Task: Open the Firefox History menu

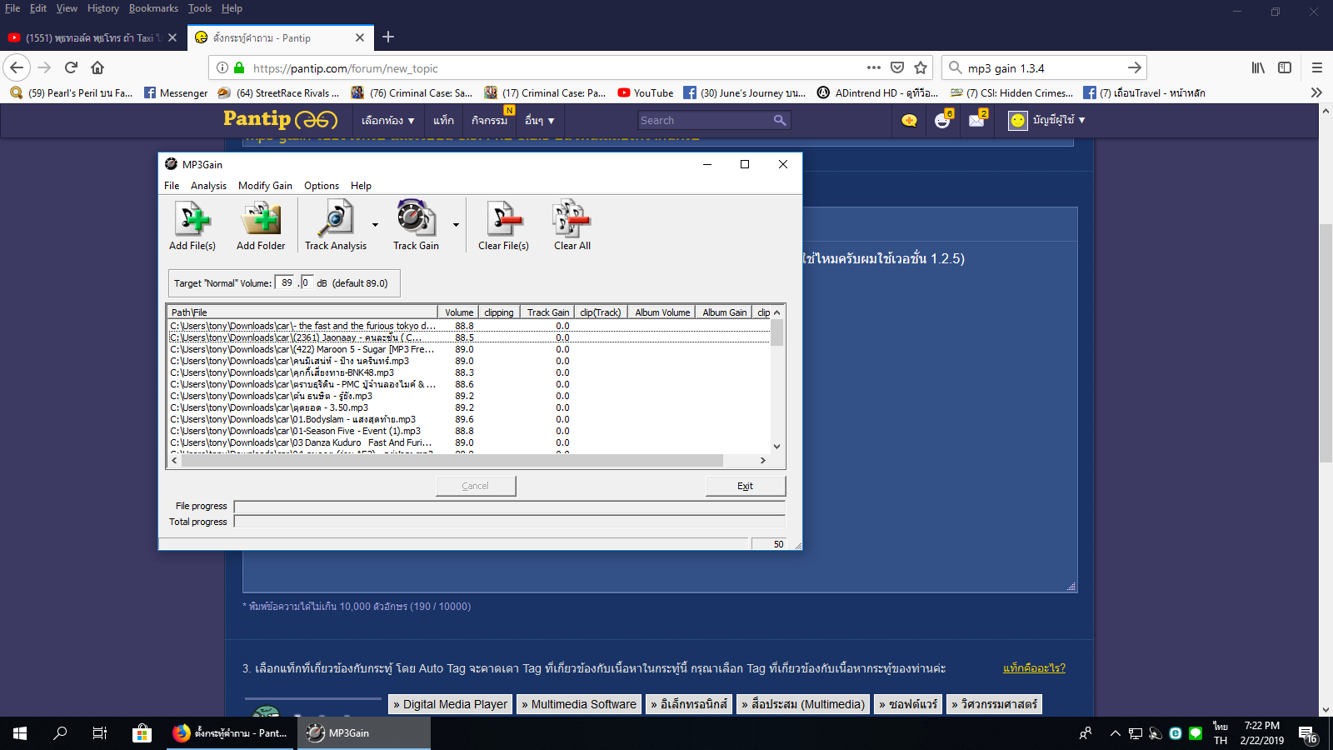Action: tap(103, 8)
